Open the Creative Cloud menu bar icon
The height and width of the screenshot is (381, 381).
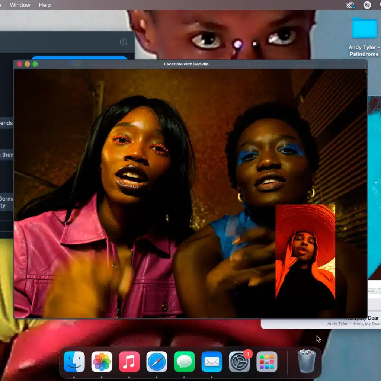pos(350,5)
